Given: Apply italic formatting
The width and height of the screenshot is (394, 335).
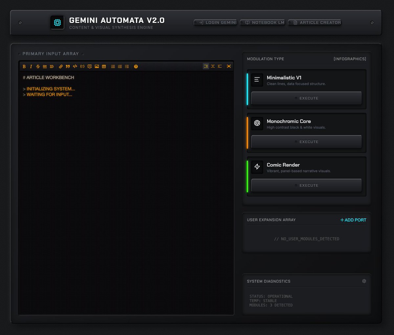Looking at the screenshot, I should point(31,67).
